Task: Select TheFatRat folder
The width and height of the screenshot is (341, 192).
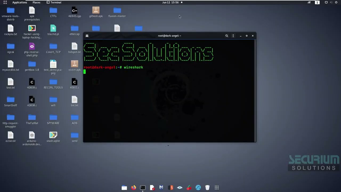Action: coord(32,119)
